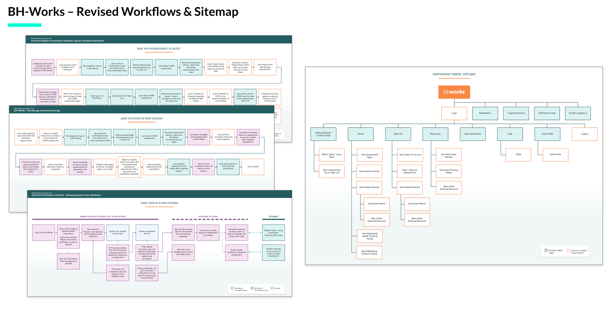This screenshot has width=616, height=310.
Task: Click the Logs in to BH Works box
Action: (x=44, y=233)
